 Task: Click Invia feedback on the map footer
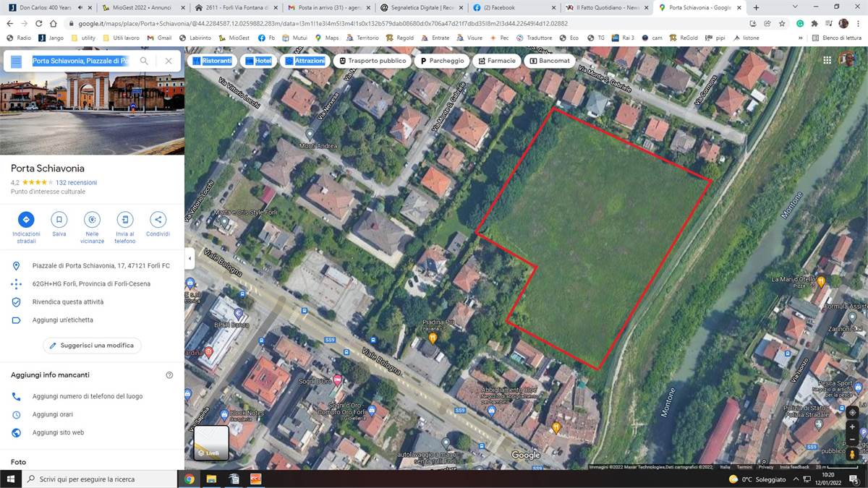(x=795, y=467)
